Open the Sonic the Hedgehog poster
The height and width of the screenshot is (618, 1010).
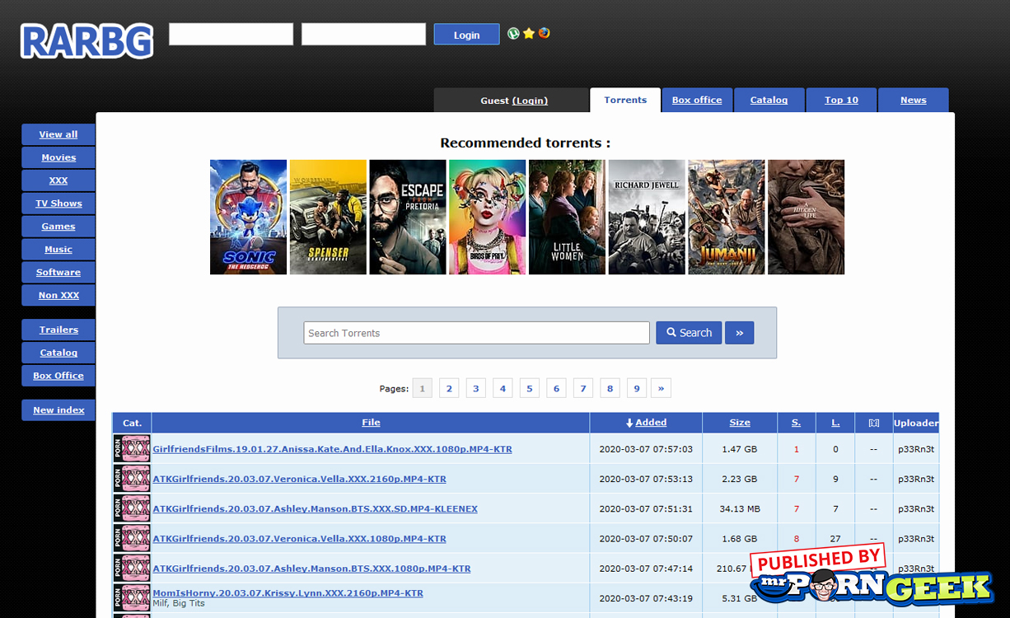click(x=248, y=217)
